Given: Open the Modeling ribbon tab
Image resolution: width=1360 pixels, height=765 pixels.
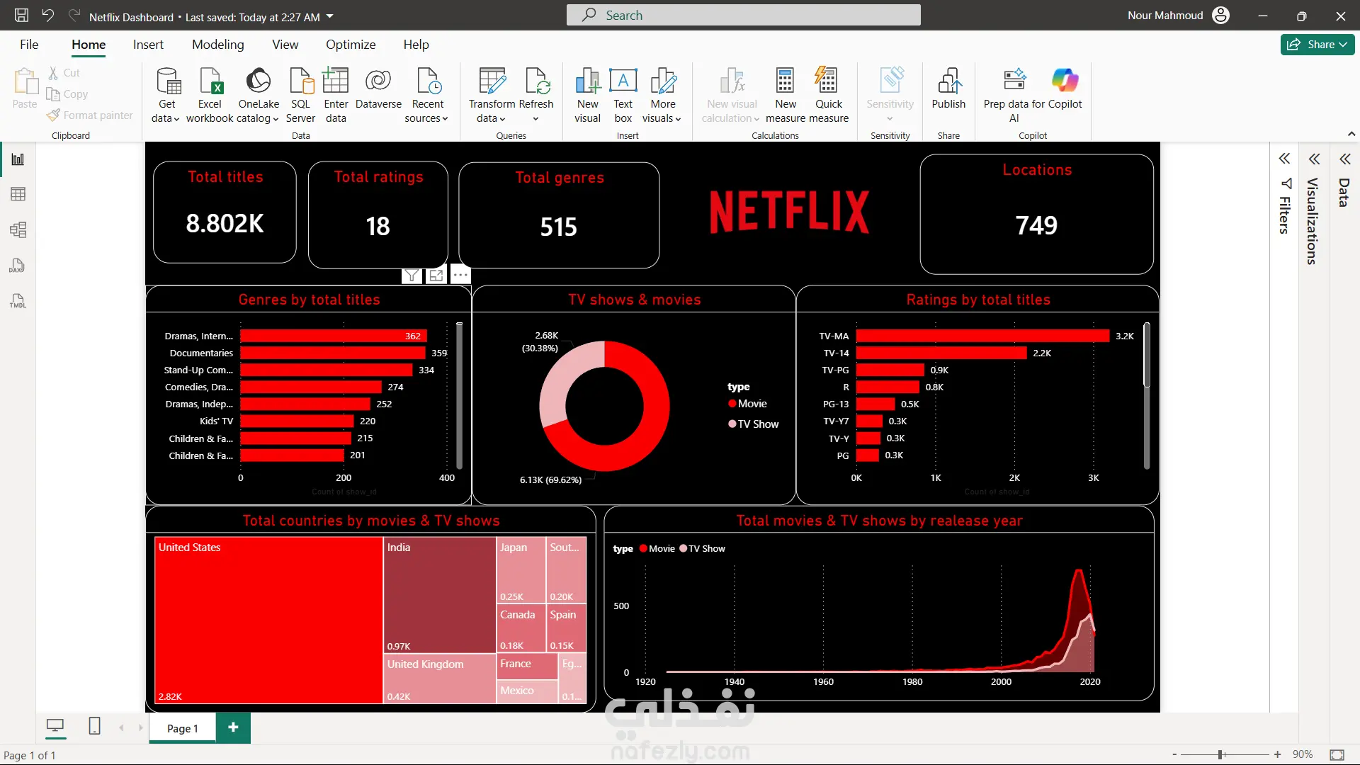Looking at the screenshot, I should tap(217, 45).
